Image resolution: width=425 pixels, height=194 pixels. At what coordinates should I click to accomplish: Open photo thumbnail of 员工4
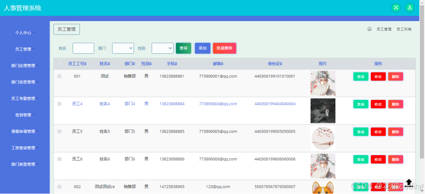coord(323,111)
